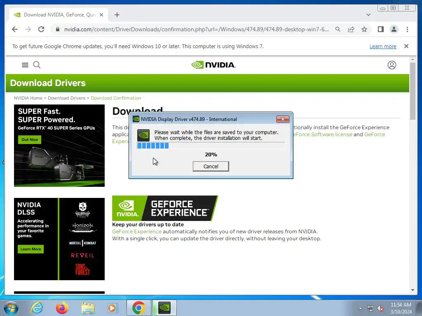This screenshot has width=422, height=316.
Task: Open the GeForce RTX 40 SUPER ad image
Action: 59,145
